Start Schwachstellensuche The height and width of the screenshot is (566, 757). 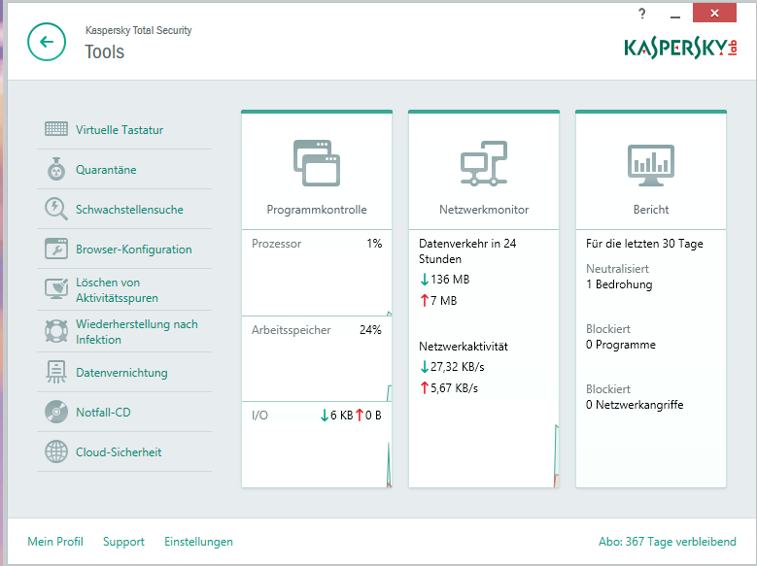(129, 210)
